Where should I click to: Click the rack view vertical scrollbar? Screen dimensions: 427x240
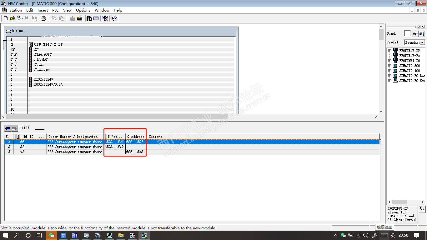pyautogui.click(x=381, y=69)
